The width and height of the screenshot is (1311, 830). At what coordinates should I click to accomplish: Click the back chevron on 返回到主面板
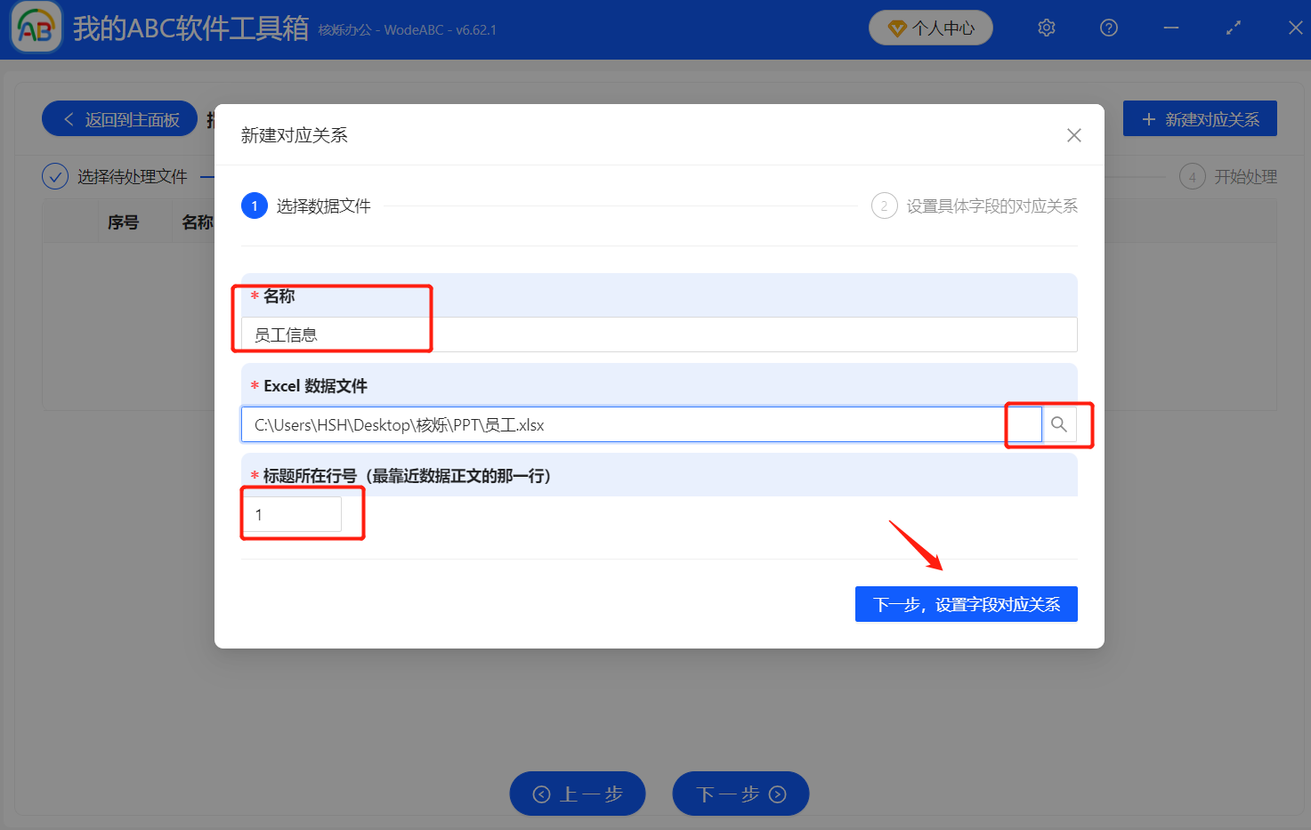(x=69, y=118)
